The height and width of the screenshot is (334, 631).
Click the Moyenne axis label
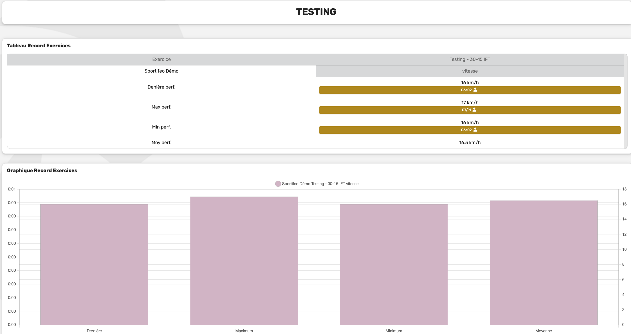544,331
